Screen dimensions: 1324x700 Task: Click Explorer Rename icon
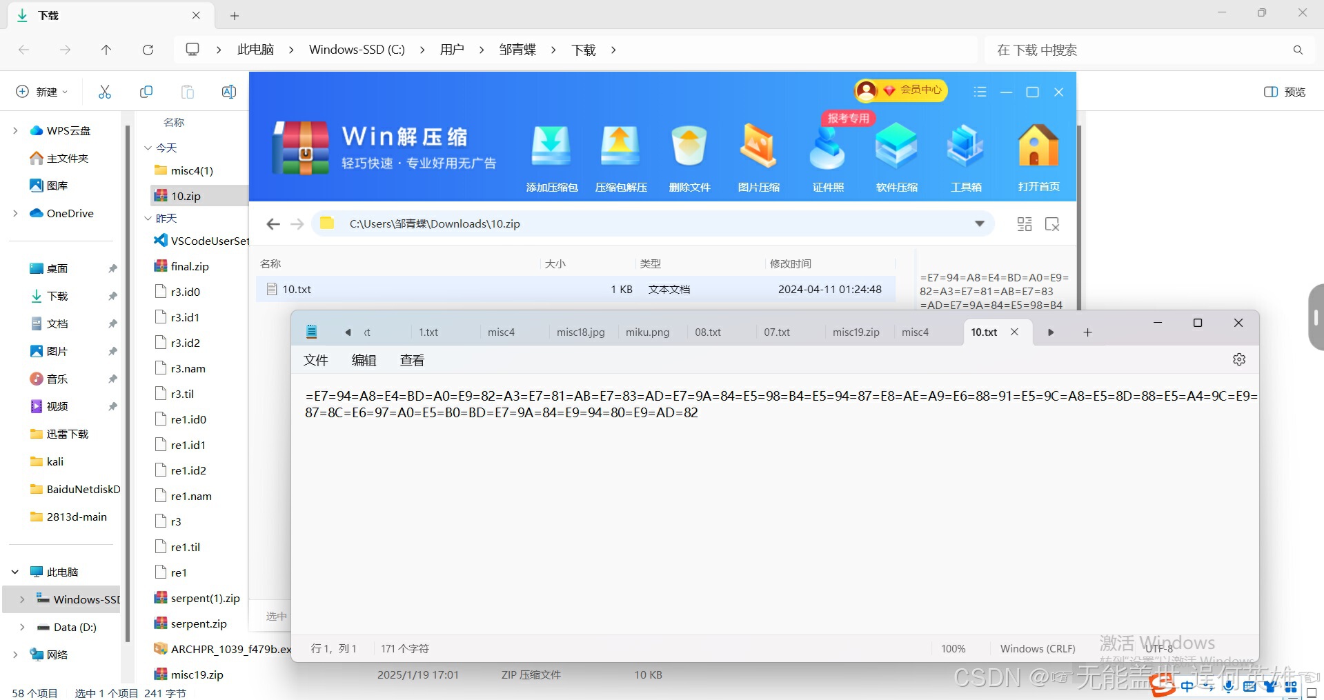click(x=229, y=92)
